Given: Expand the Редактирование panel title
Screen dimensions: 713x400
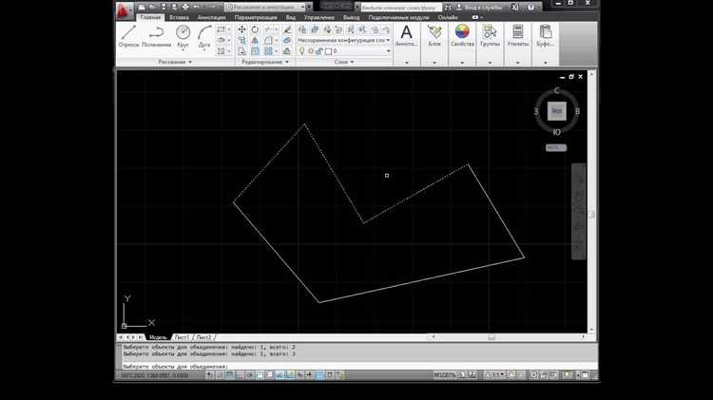Looking at the screenshot, I should pyautogui.click(x=265, y=62).
